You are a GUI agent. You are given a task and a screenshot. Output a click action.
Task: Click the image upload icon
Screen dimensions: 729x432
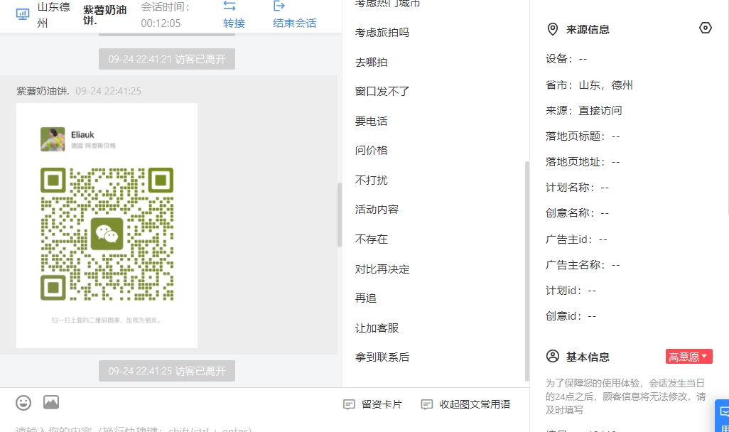(x=51, y=402)
